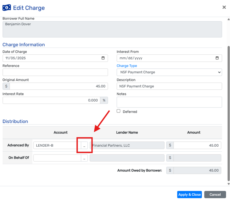Click into the Notes text area
This screenshot has width=230, height=200.
(x=169, y=102)
